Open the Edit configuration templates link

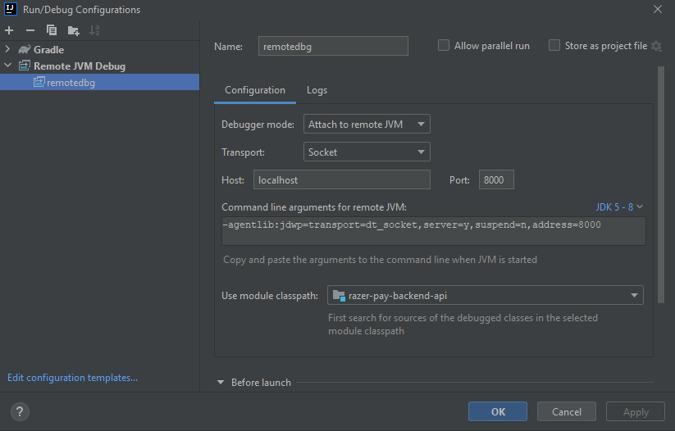click(x=72, y=378)
